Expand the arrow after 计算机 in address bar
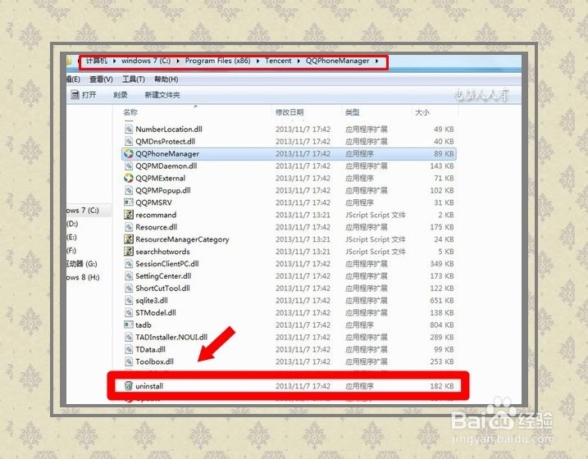Image resolution: width=588 pixels, height=459 pixels. pyautogui.click(x=114, y=61)
